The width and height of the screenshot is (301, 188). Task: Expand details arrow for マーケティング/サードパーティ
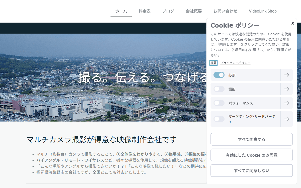[x=287, y=119]
